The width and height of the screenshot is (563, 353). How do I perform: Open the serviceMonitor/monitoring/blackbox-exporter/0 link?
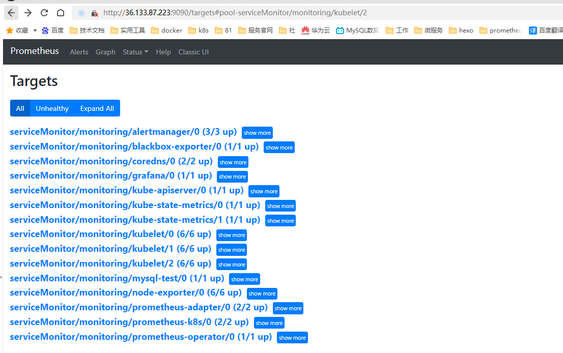(134, 146)
